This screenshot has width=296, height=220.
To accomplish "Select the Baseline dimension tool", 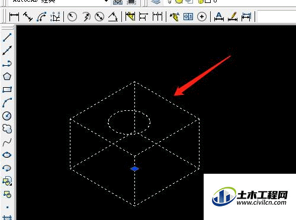I will (x=143, y=17).
